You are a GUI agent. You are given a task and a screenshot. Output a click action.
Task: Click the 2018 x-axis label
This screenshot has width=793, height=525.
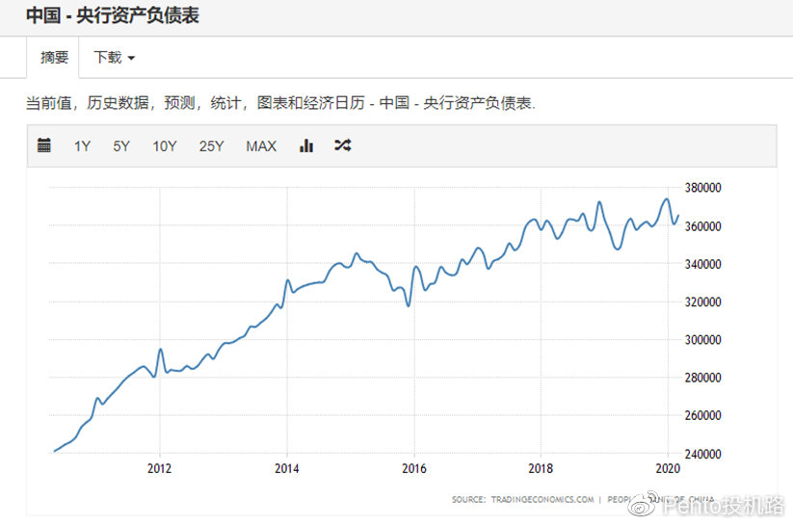click(x=541, y=469)
